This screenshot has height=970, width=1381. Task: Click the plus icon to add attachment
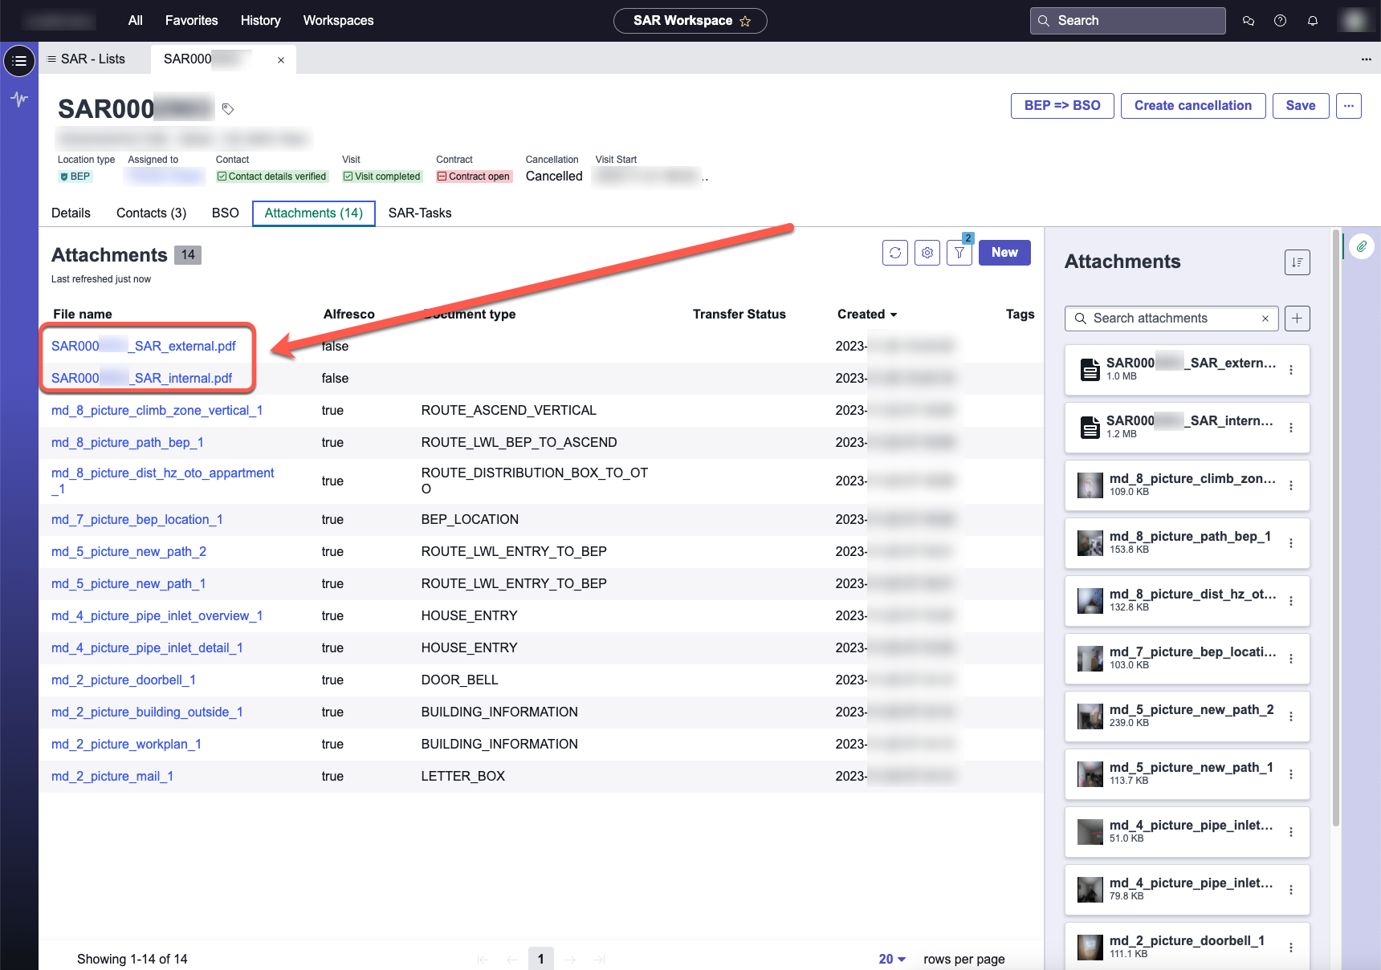coord(1297,319)
